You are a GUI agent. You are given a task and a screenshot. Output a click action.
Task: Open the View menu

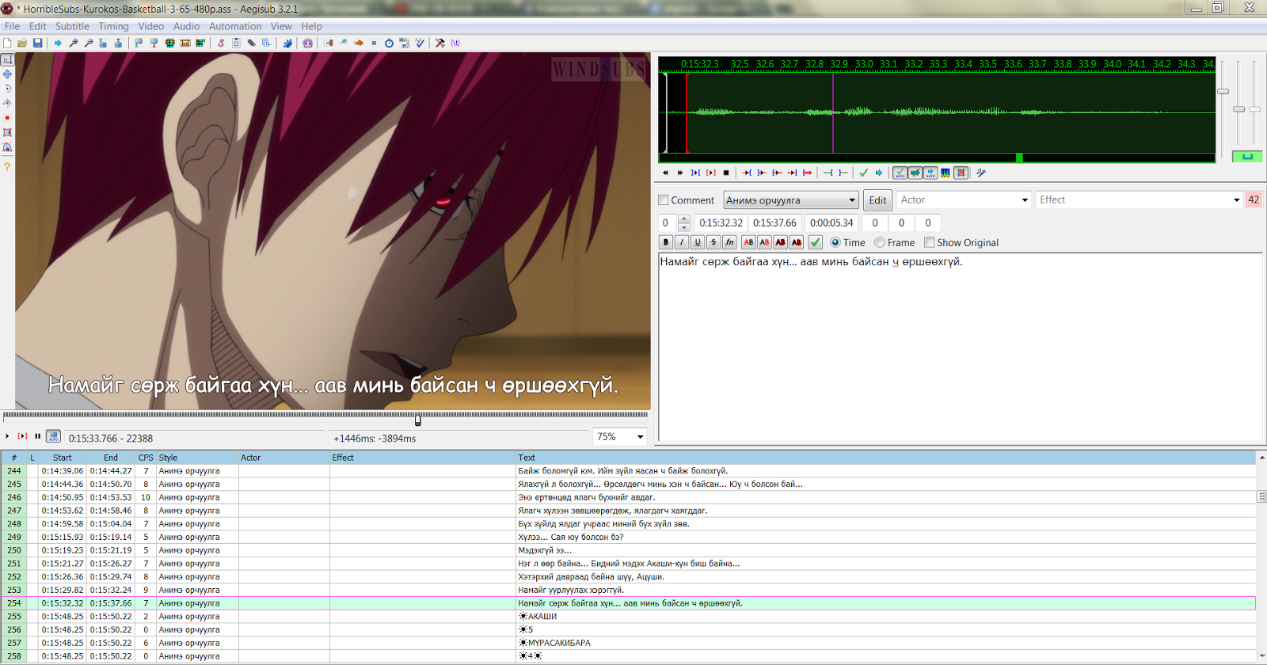(x=281, y=26)
